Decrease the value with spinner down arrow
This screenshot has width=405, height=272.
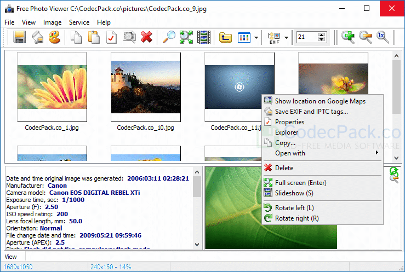321,39
